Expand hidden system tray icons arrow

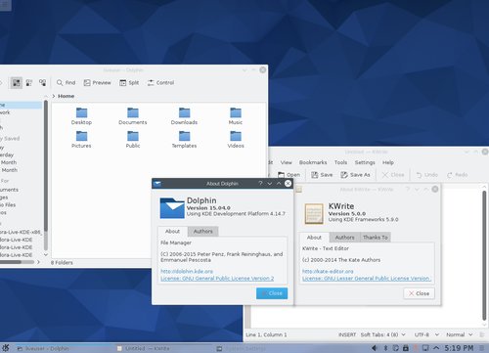coord(436,348)
